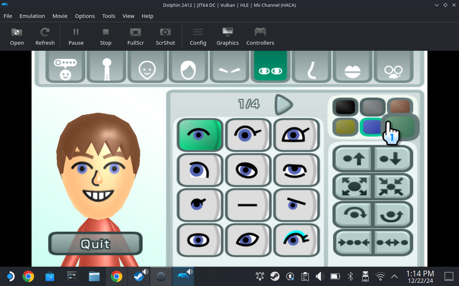Open the Bluetooth tray icon
Viewport: 459px width, 286px height.
[x=350, y=276]
